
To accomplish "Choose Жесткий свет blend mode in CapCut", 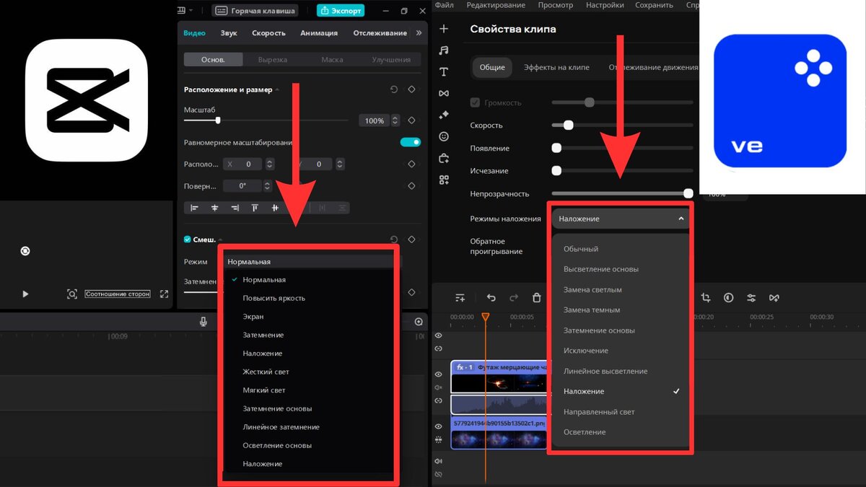I will (x=266, y=372).
